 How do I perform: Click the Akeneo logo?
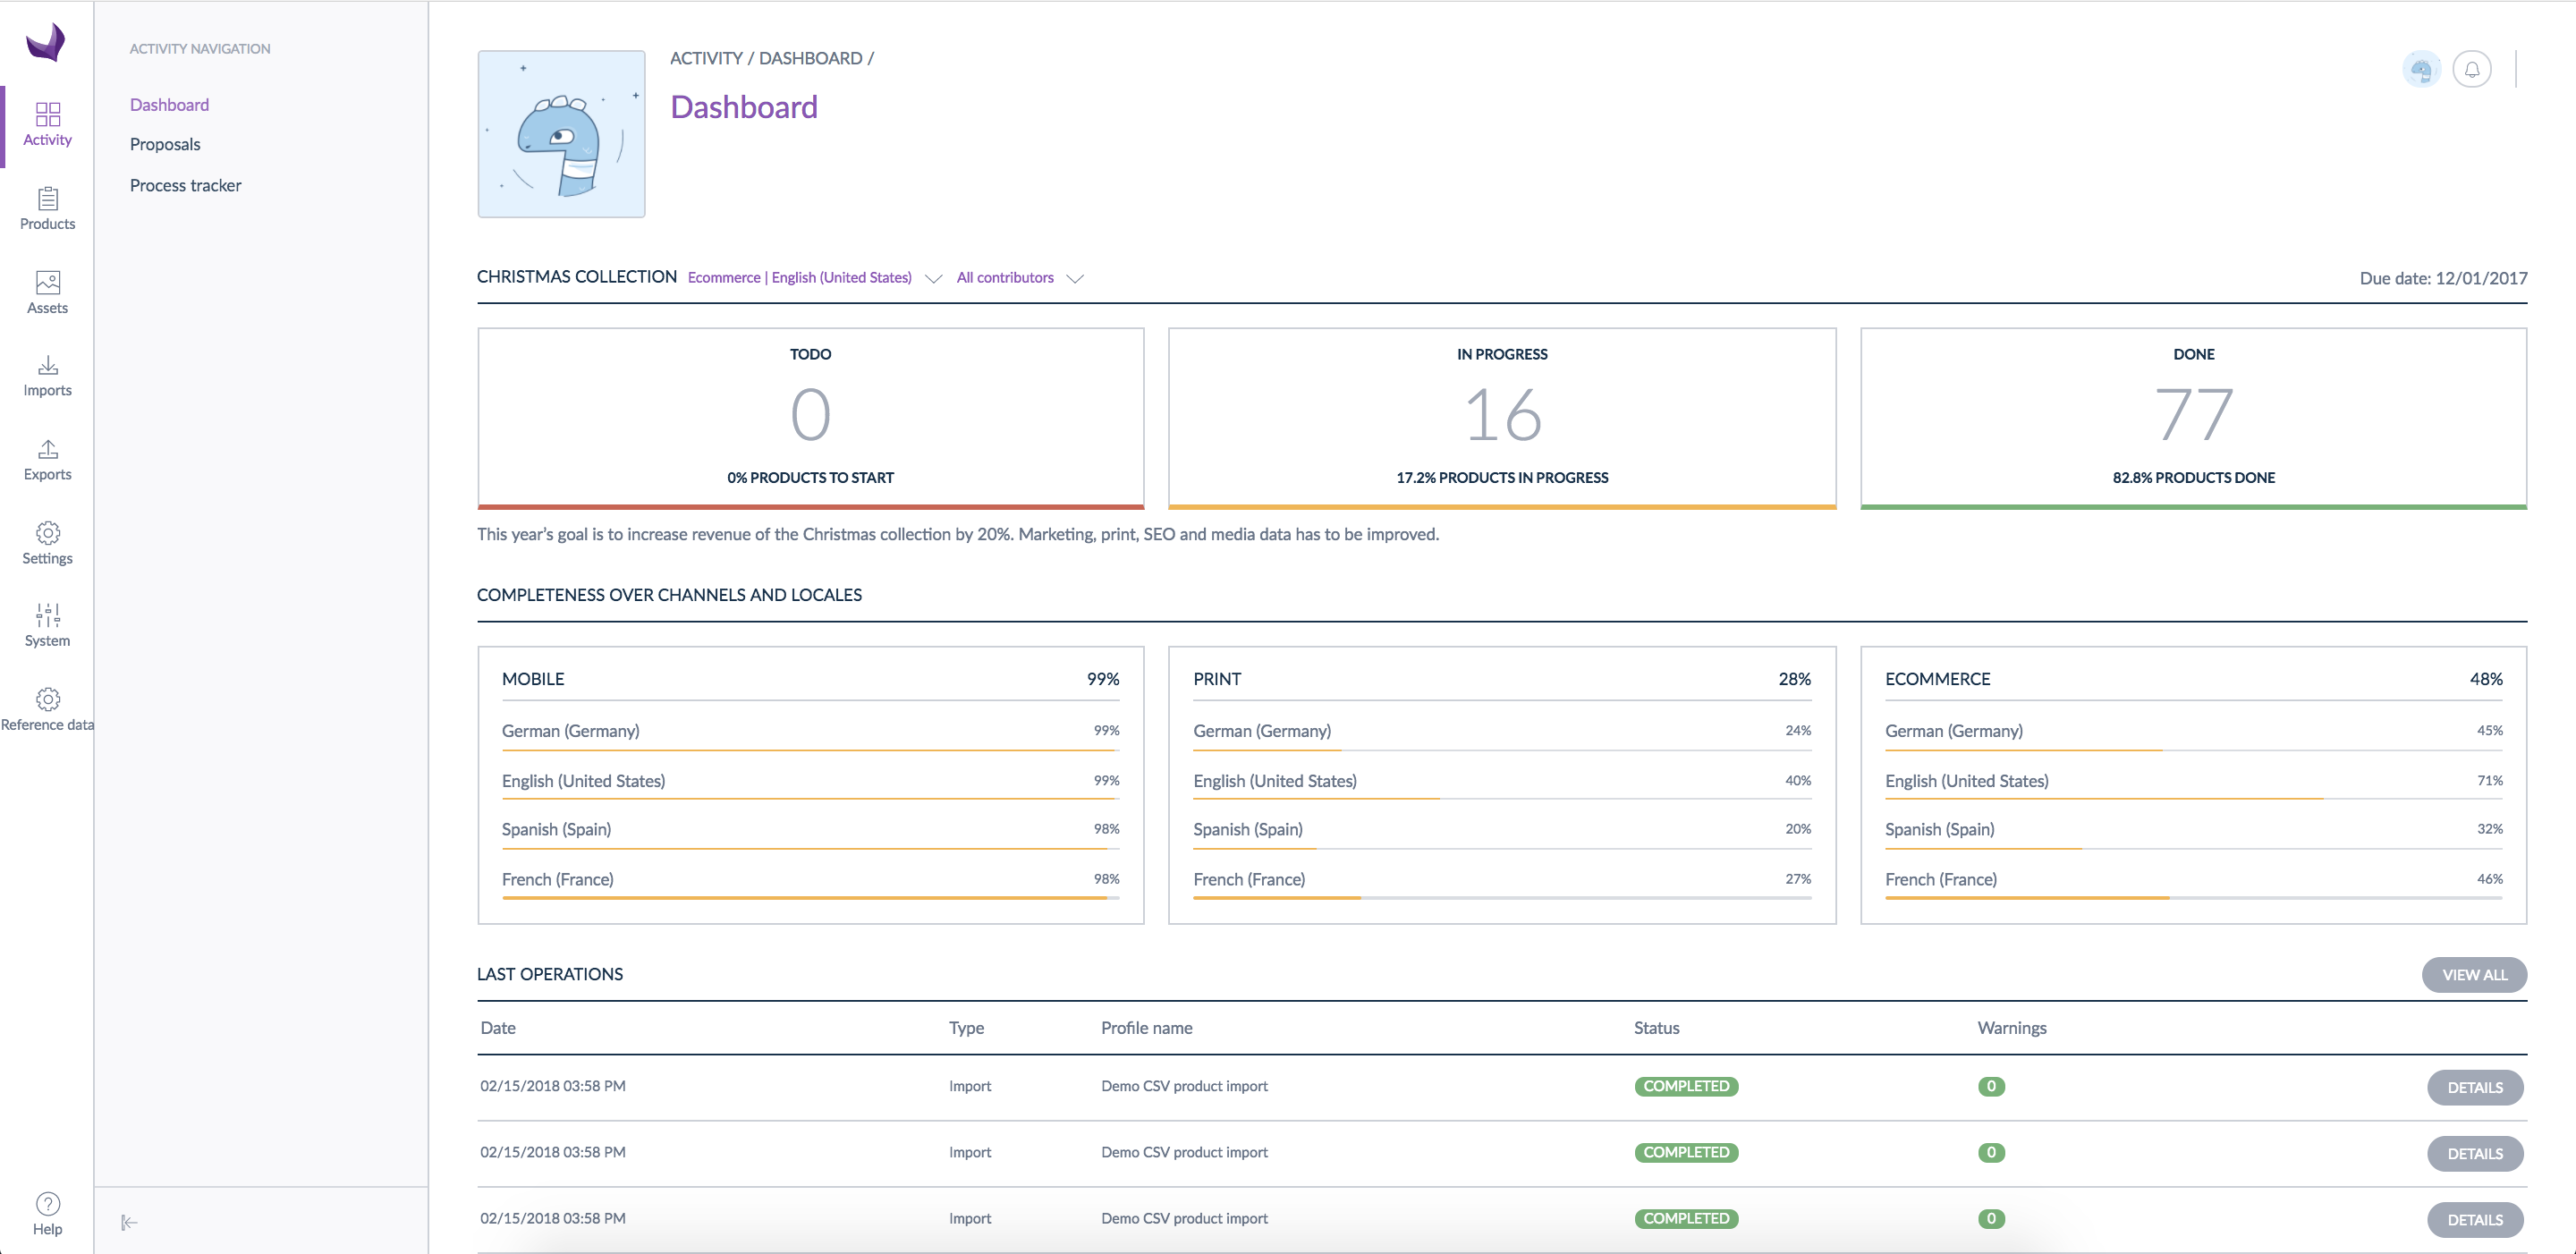point(44,42)
